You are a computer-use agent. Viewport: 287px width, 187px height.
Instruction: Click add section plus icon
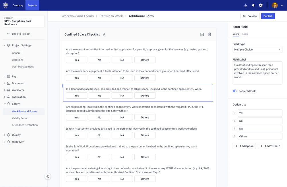point(202,34)
